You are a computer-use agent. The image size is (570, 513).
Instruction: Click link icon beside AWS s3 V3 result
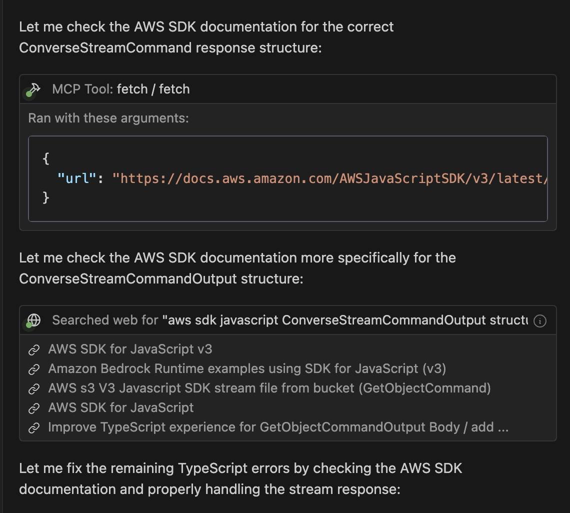tap(34, 388)
